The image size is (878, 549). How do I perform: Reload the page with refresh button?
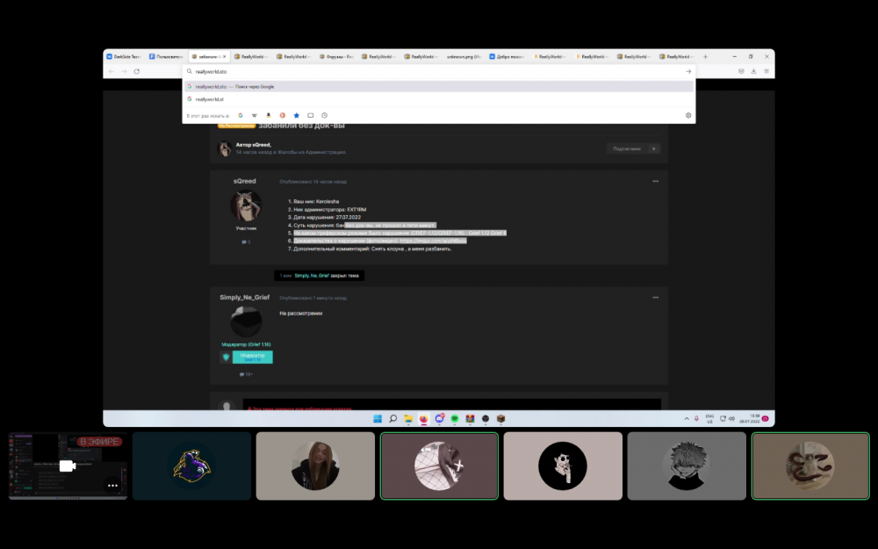(x=137, y=72)
